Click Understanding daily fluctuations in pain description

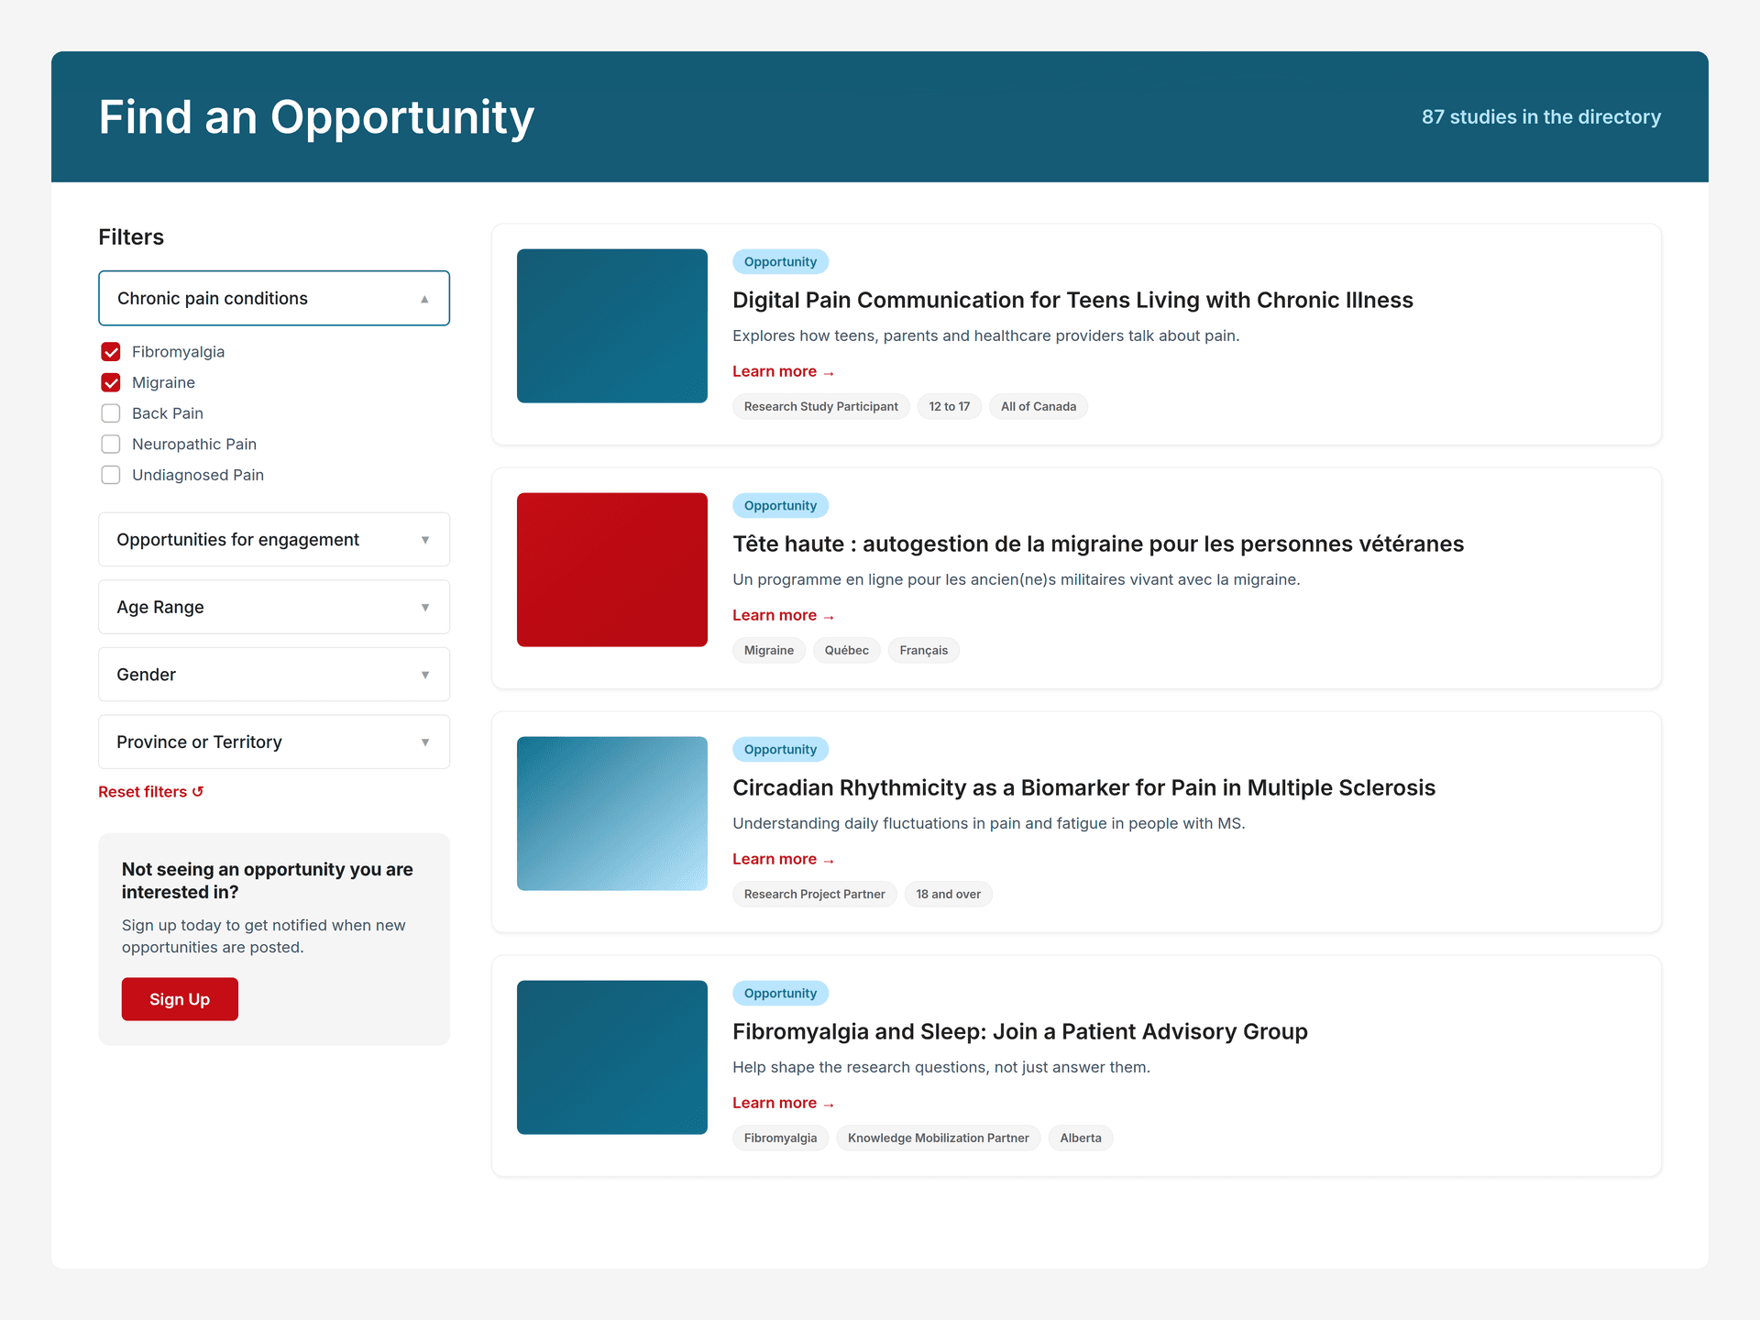[989, 823]
